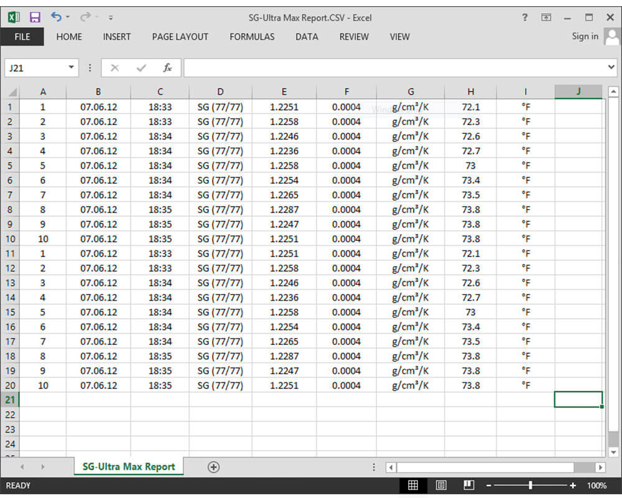Customize the Quick Access Toolbar
The width and height of the screenshot is (622, 498).
(111, 17)
